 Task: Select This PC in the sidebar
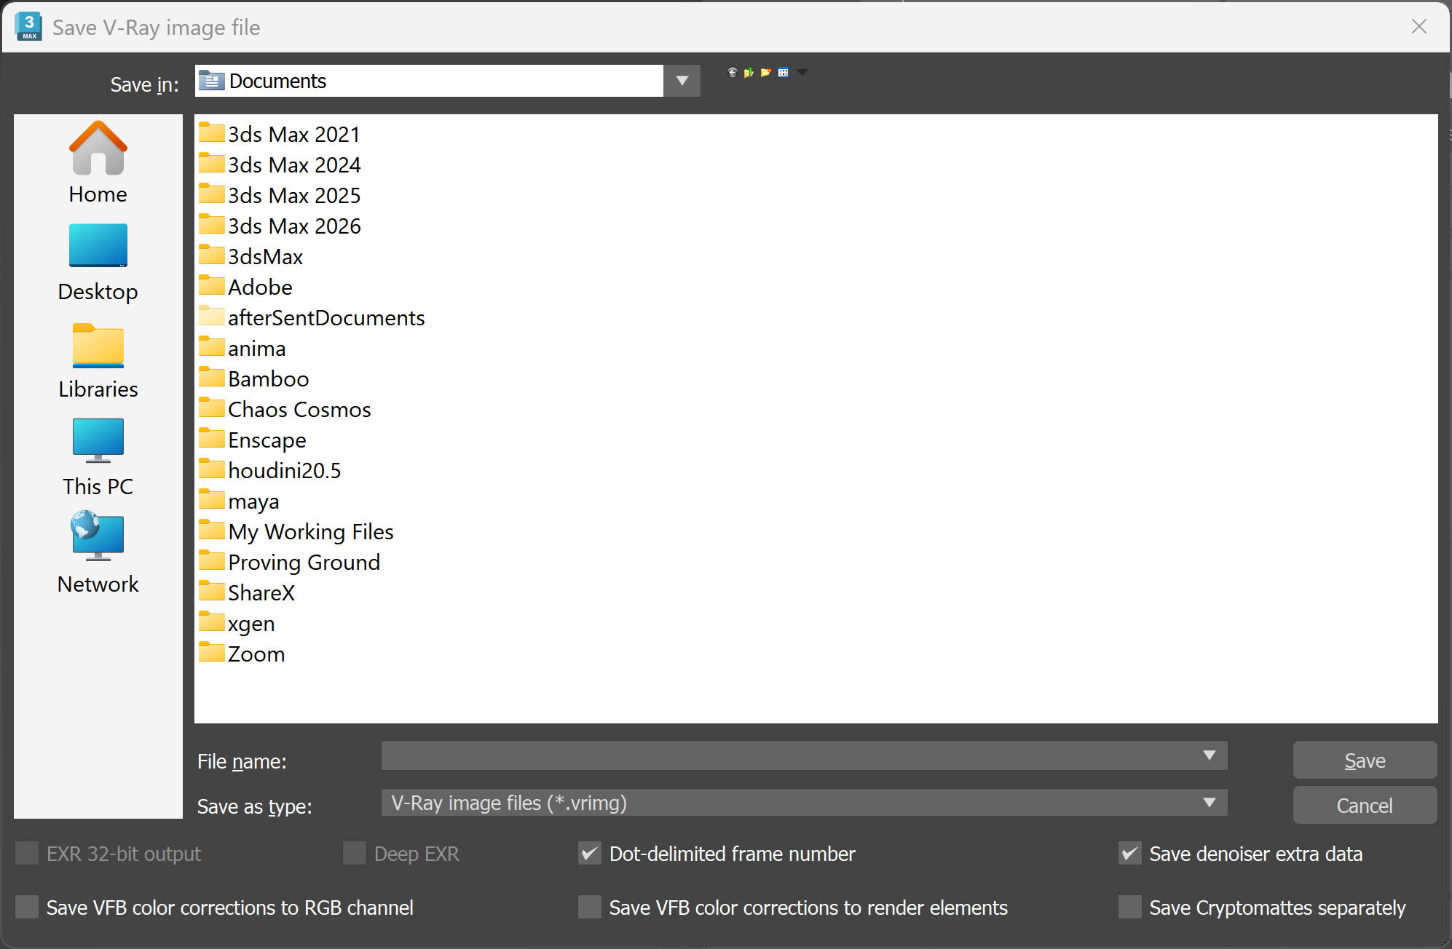(98, 458)
